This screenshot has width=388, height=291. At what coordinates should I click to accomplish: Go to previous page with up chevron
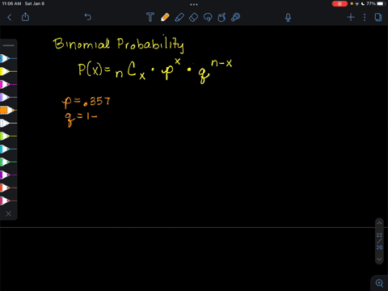pyautogui.click(x=379, y=223)
